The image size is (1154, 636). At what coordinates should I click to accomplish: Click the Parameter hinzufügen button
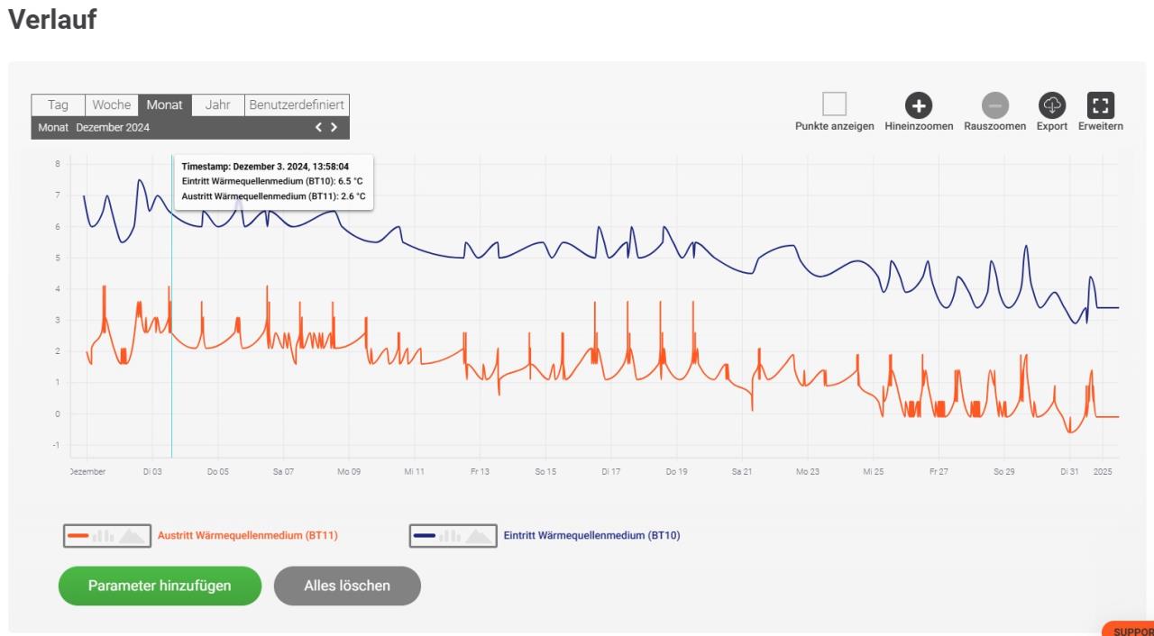160,586
